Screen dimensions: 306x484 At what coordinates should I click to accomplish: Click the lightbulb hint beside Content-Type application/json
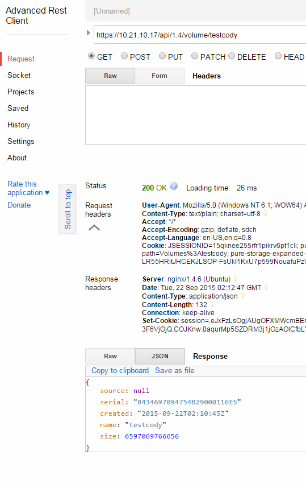coord(243,296)
